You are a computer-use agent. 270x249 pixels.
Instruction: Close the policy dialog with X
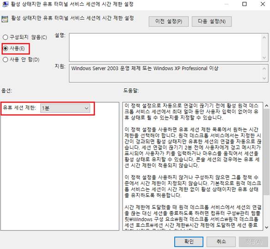[263, 4]
